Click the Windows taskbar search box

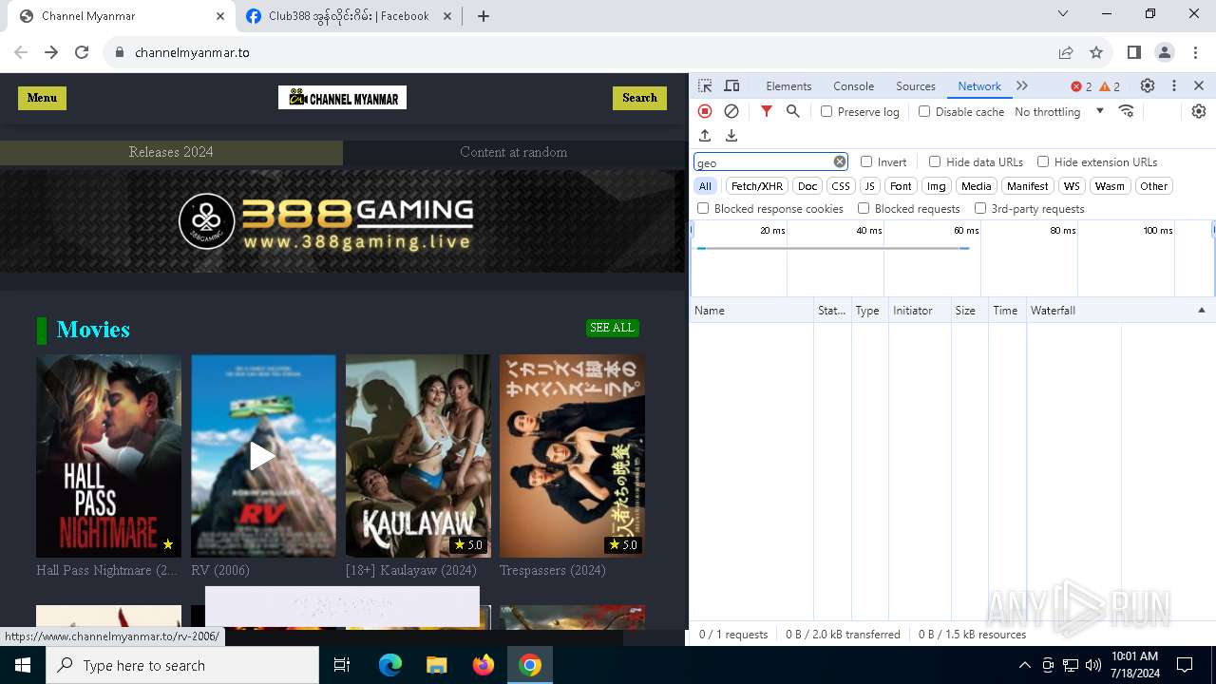pos(182,665)
